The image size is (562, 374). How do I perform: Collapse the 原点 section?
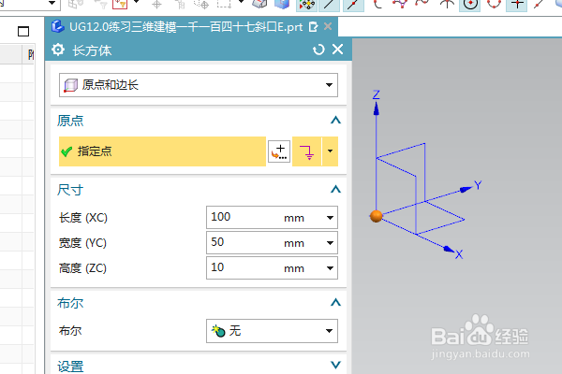click(x=335, y=121)
